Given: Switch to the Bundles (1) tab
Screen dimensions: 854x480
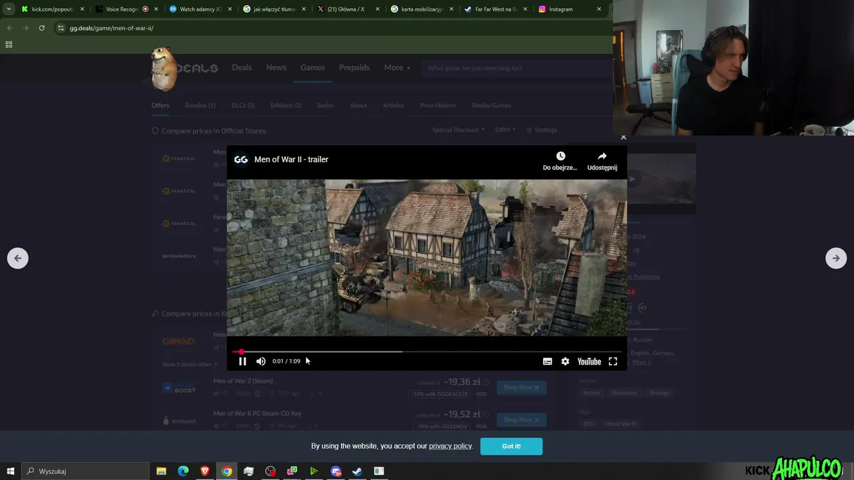Looking at the screenshot, I should [200, 105].
